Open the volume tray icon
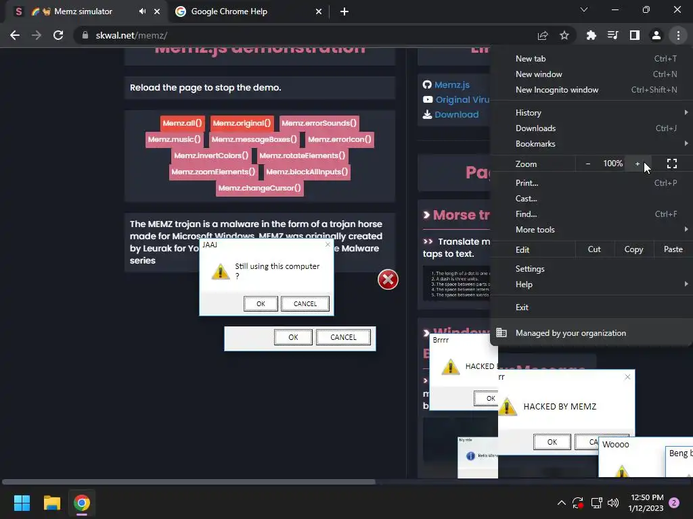Viewport: 693px width, 519px height. 613,503
